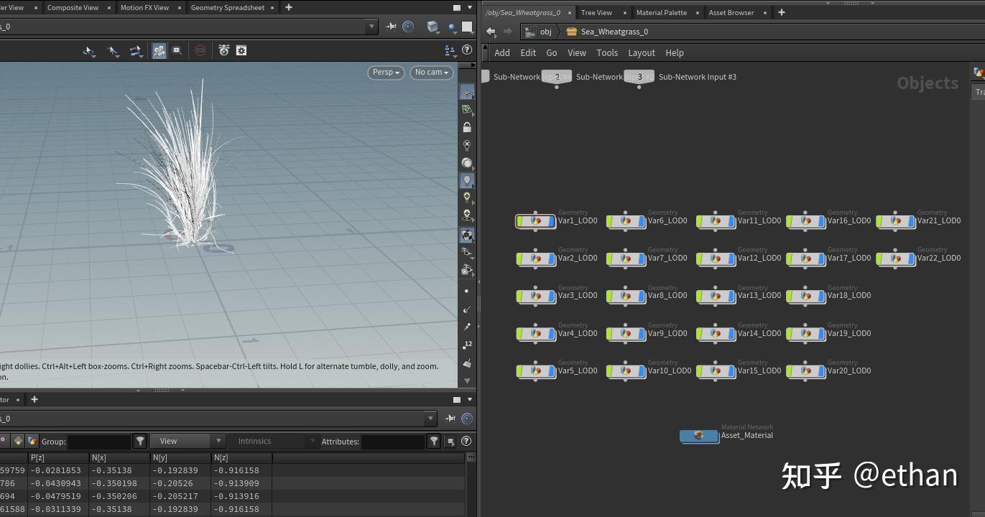This screenshot has height=517, width=985.
Task: Click the camera view tool in viewport toolbar
Action: [159, 51]
